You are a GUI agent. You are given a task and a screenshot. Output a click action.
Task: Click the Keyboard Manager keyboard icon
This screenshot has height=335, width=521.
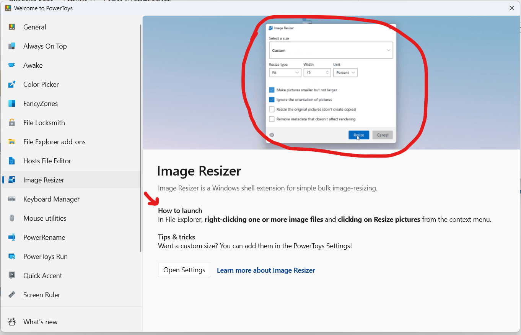point(12,199)
